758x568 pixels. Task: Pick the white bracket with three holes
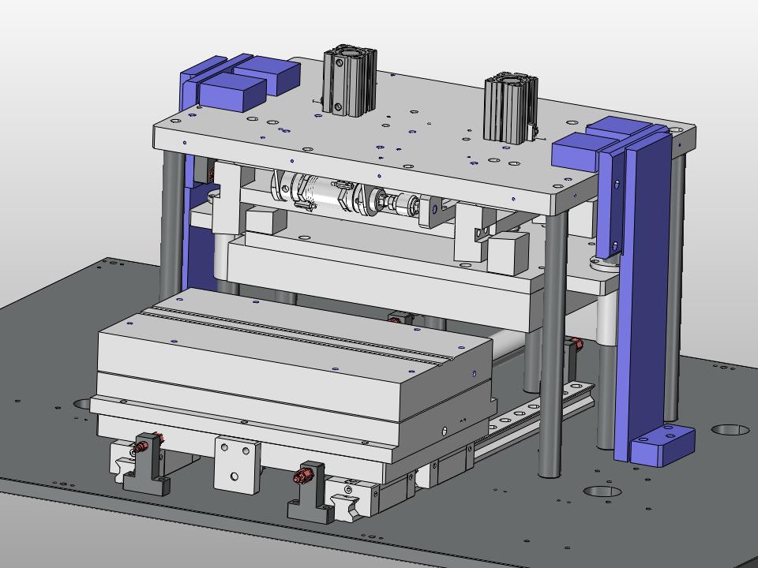tap(237, 465)
